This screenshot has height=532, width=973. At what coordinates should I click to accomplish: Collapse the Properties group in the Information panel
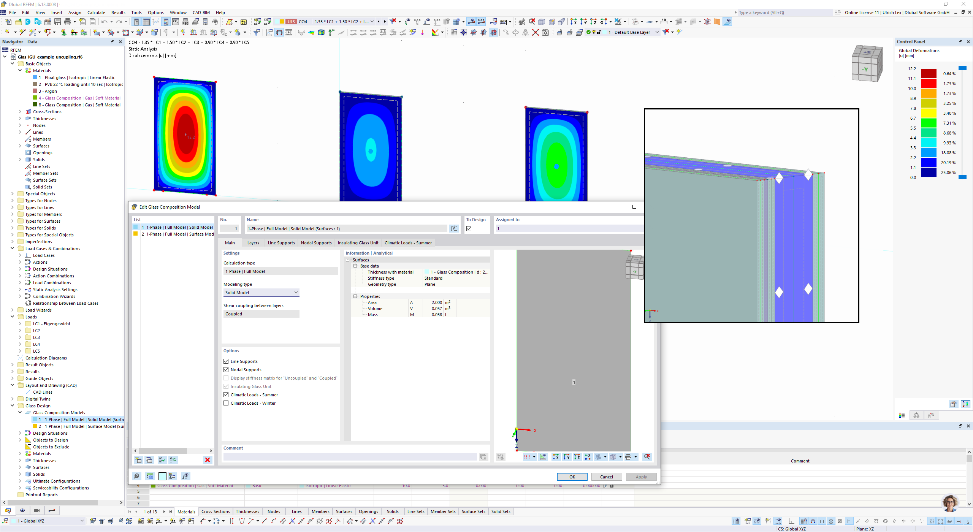coord(355,296)
